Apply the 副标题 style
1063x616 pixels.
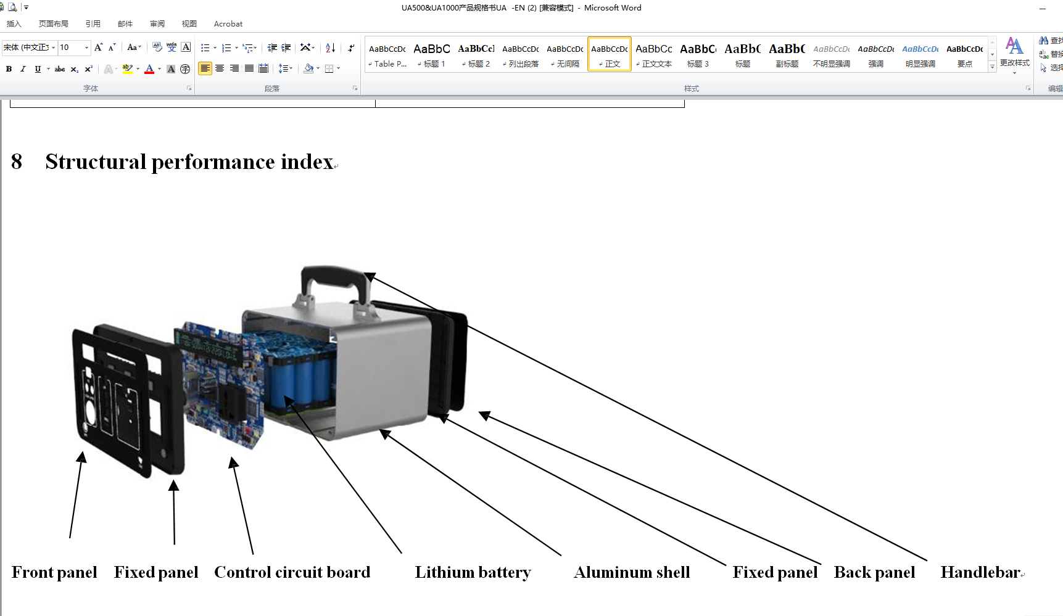[787, 55]
